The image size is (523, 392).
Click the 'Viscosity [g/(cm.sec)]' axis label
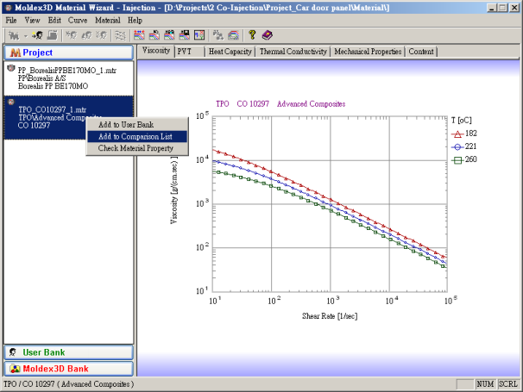pyautogui.click(x=174, y=190)
